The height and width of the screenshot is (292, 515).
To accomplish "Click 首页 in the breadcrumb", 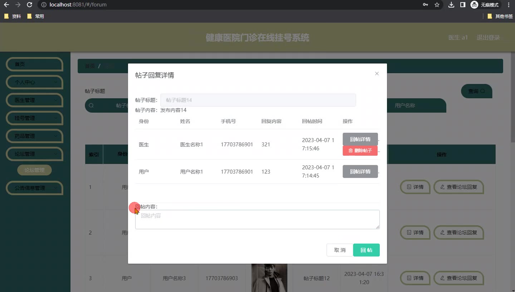I will (90, 66).
